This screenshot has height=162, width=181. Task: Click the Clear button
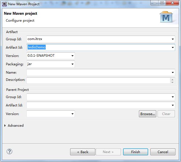(x=166, y=114)
